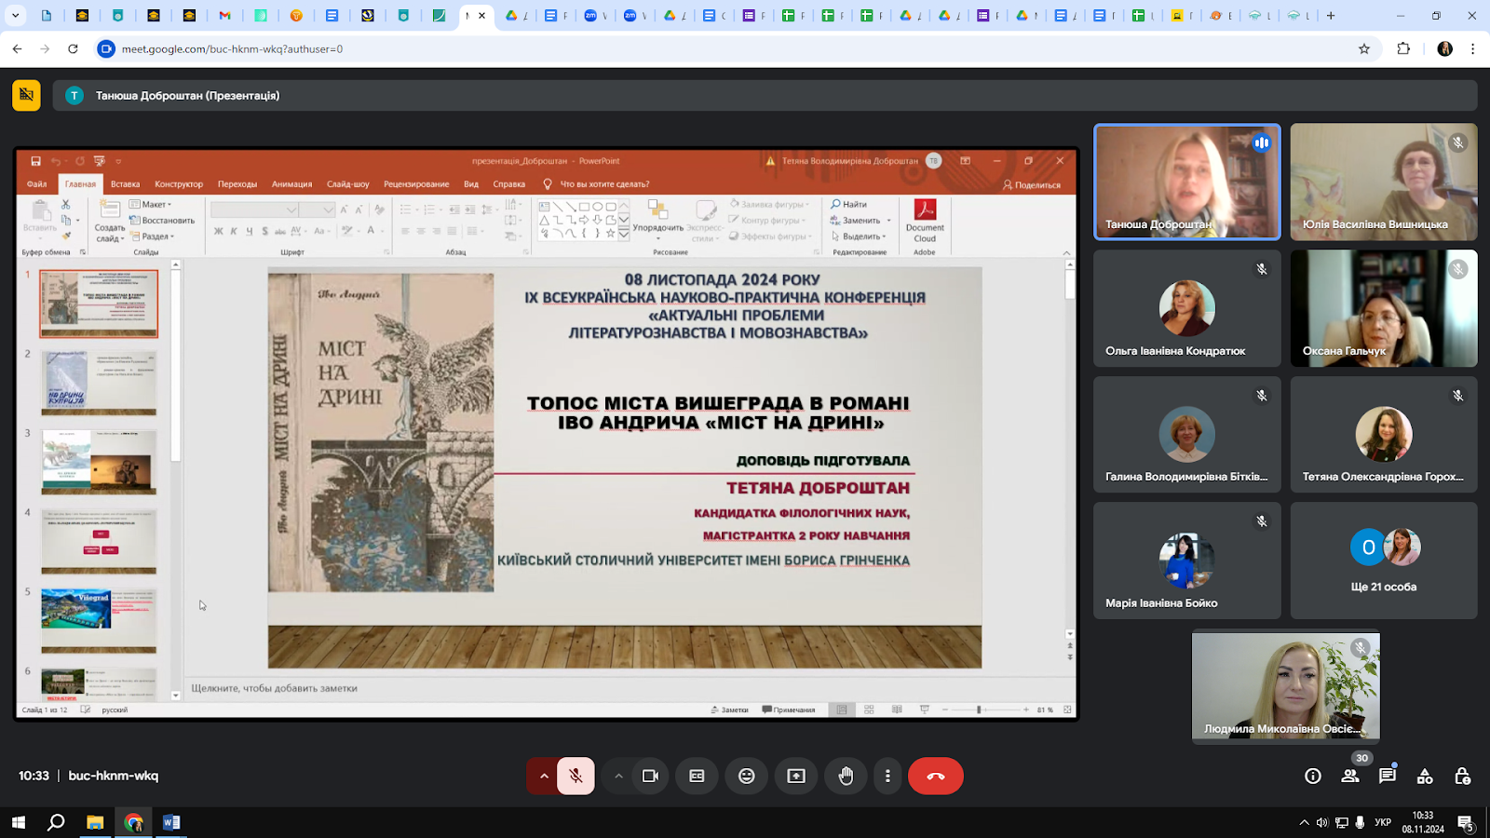Open the Activities panel

1425,776
